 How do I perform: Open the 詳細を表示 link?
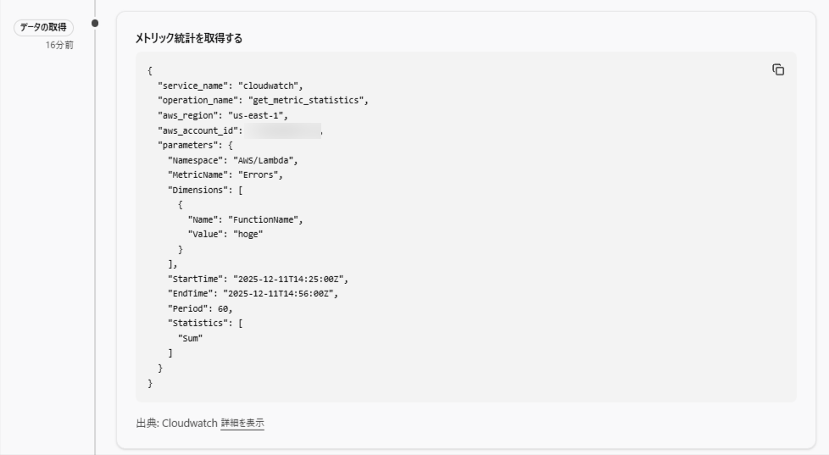(x=242, y=423)
